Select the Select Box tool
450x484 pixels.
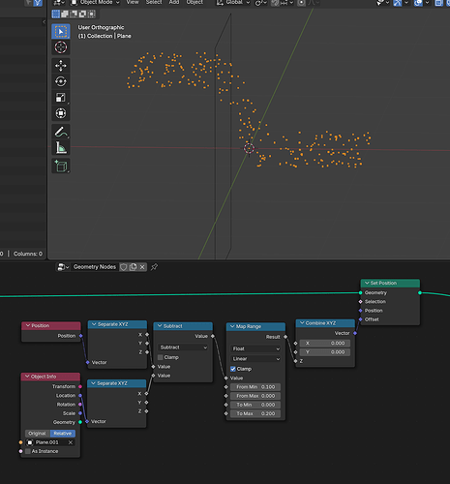coord(61,31)
